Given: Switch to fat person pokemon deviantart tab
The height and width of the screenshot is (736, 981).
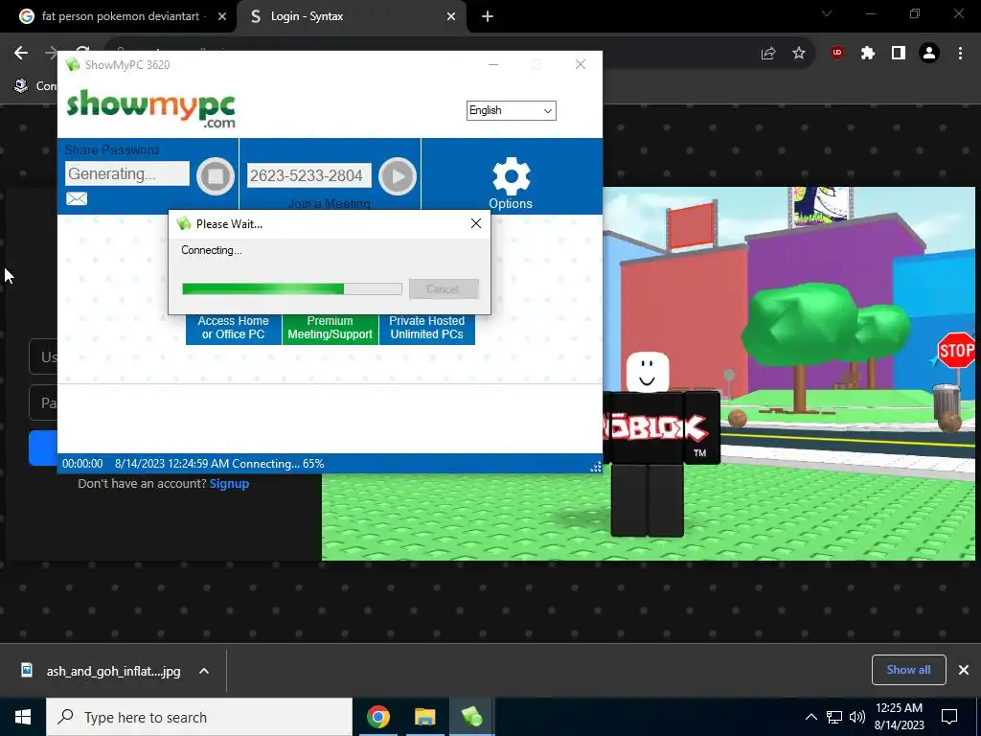Looking at the screenshot, I should [119, 16].
